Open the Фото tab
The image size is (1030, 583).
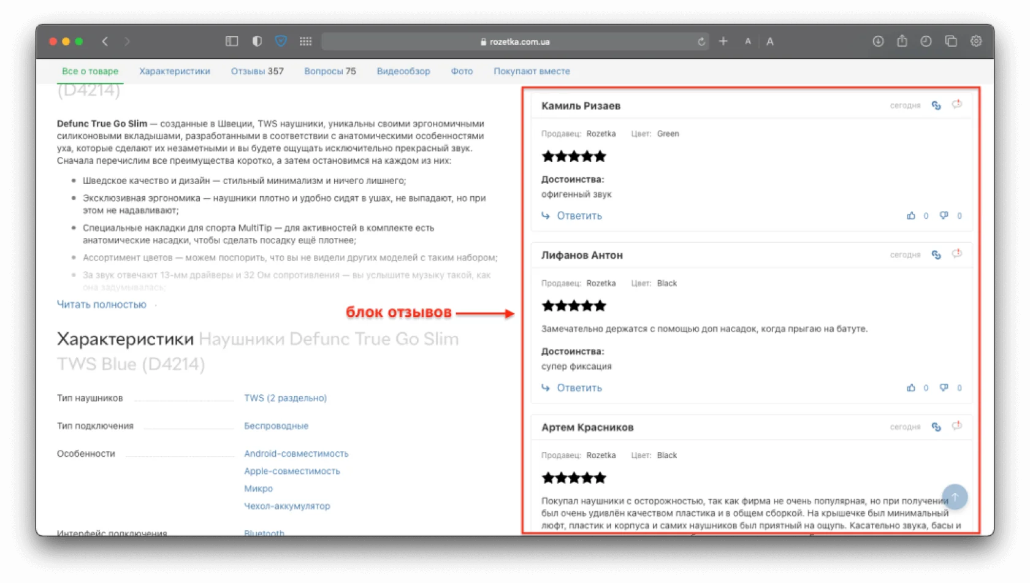point(462,71)
